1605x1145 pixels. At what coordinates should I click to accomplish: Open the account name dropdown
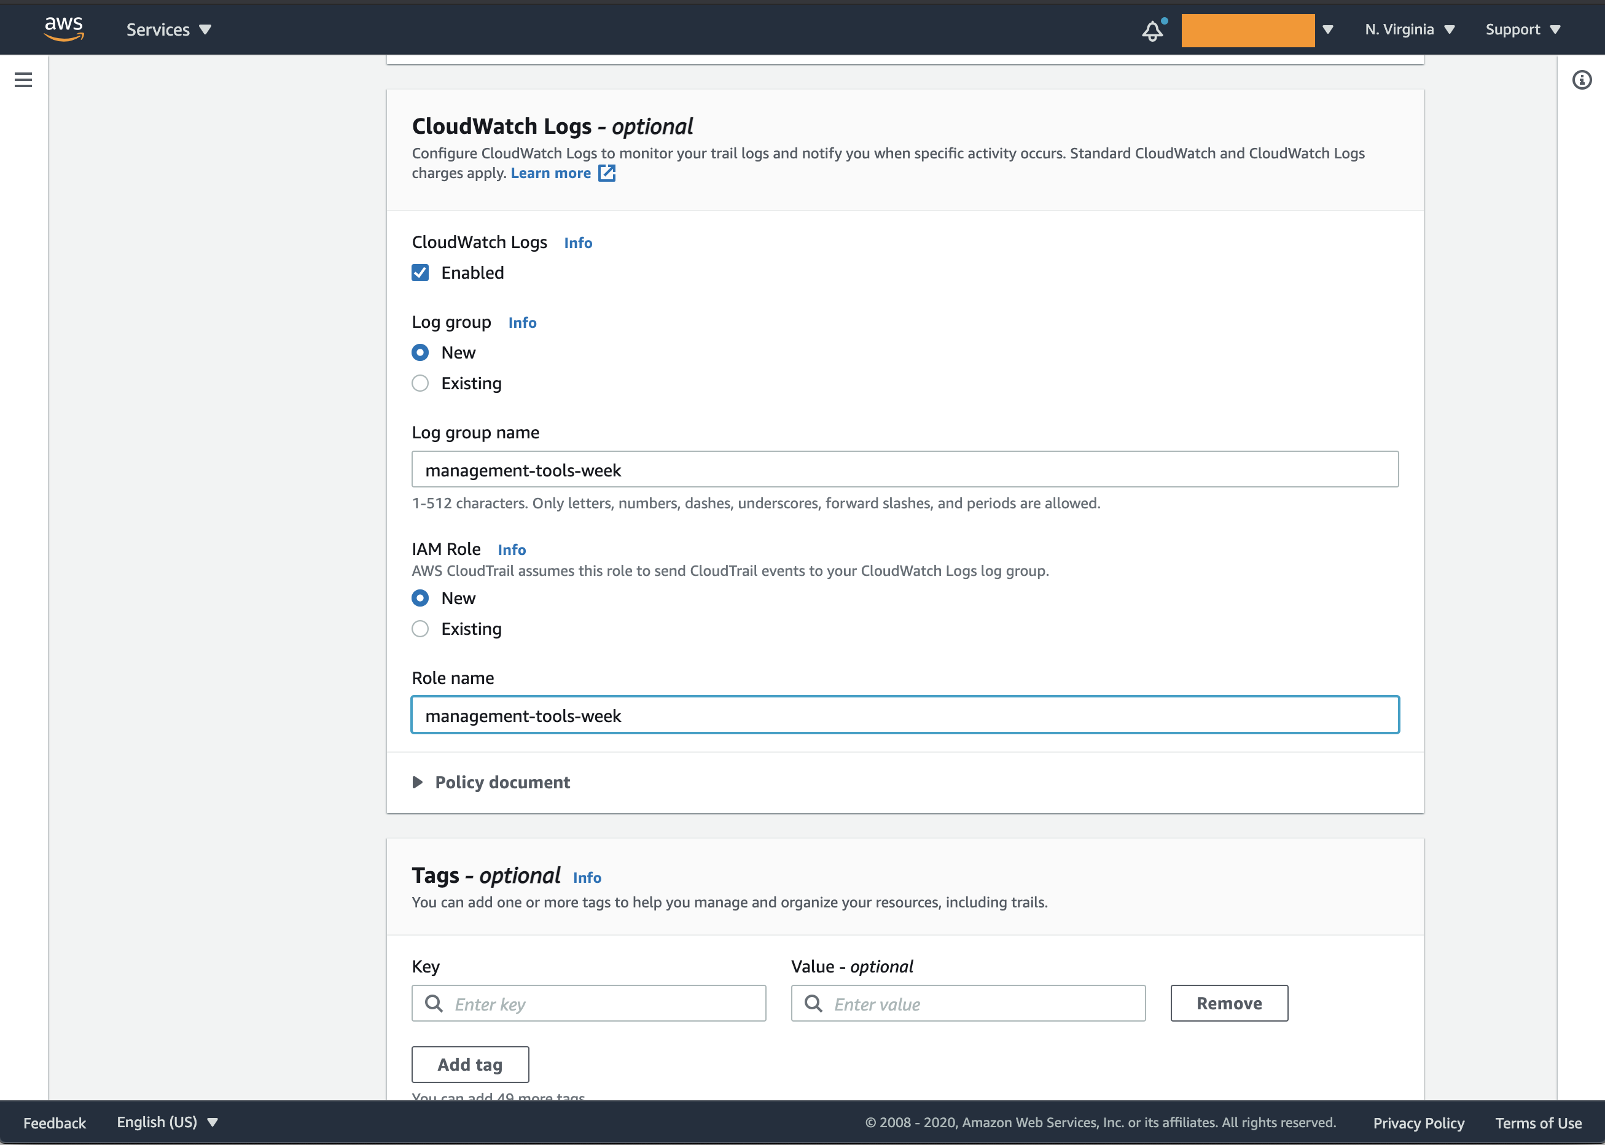(1257, 30)
